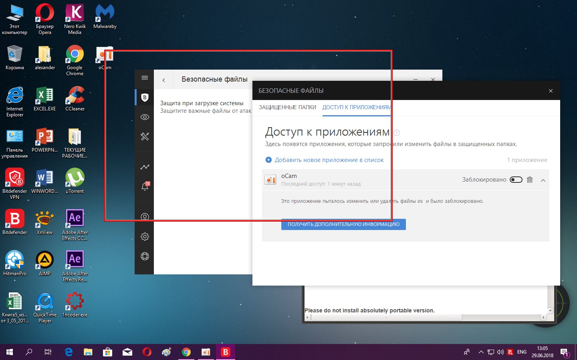This screenshot has width=577, height=360.
Task: Select the Protection shield icon in sidebar
Action: coord(145,97)
